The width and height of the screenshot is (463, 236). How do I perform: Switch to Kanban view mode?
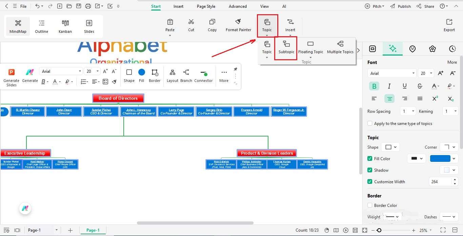click(65, 26)
